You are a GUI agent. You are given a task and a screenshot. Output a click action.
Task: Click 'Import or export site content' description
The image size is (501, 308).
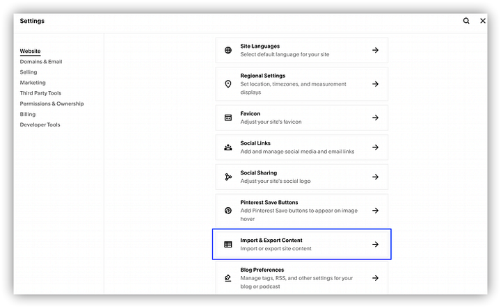coord(276,249)
